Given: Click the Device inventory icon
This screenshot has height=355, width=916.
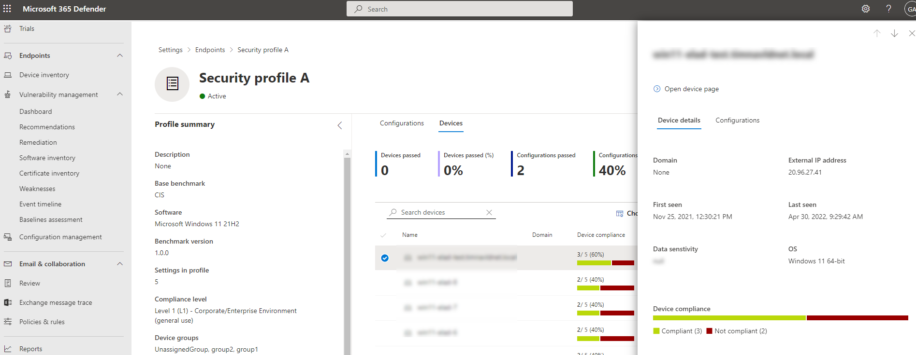Looking at the screenshot, I should (x=8, y=75).
